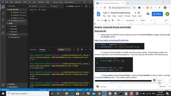The height and width of the screenshot is (96, 171).
Task: Expand the exercise1 folder
Action: tap(14, 26)
